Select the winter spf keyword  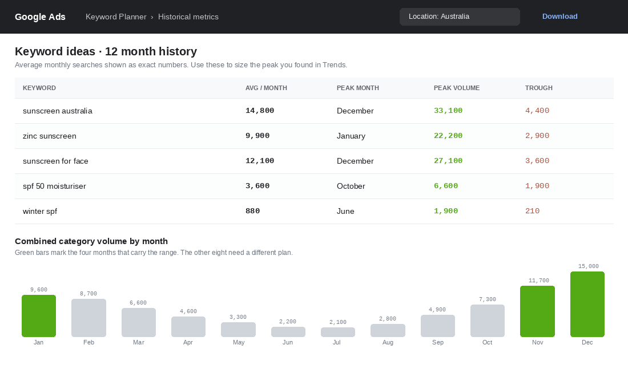[39, 212]
